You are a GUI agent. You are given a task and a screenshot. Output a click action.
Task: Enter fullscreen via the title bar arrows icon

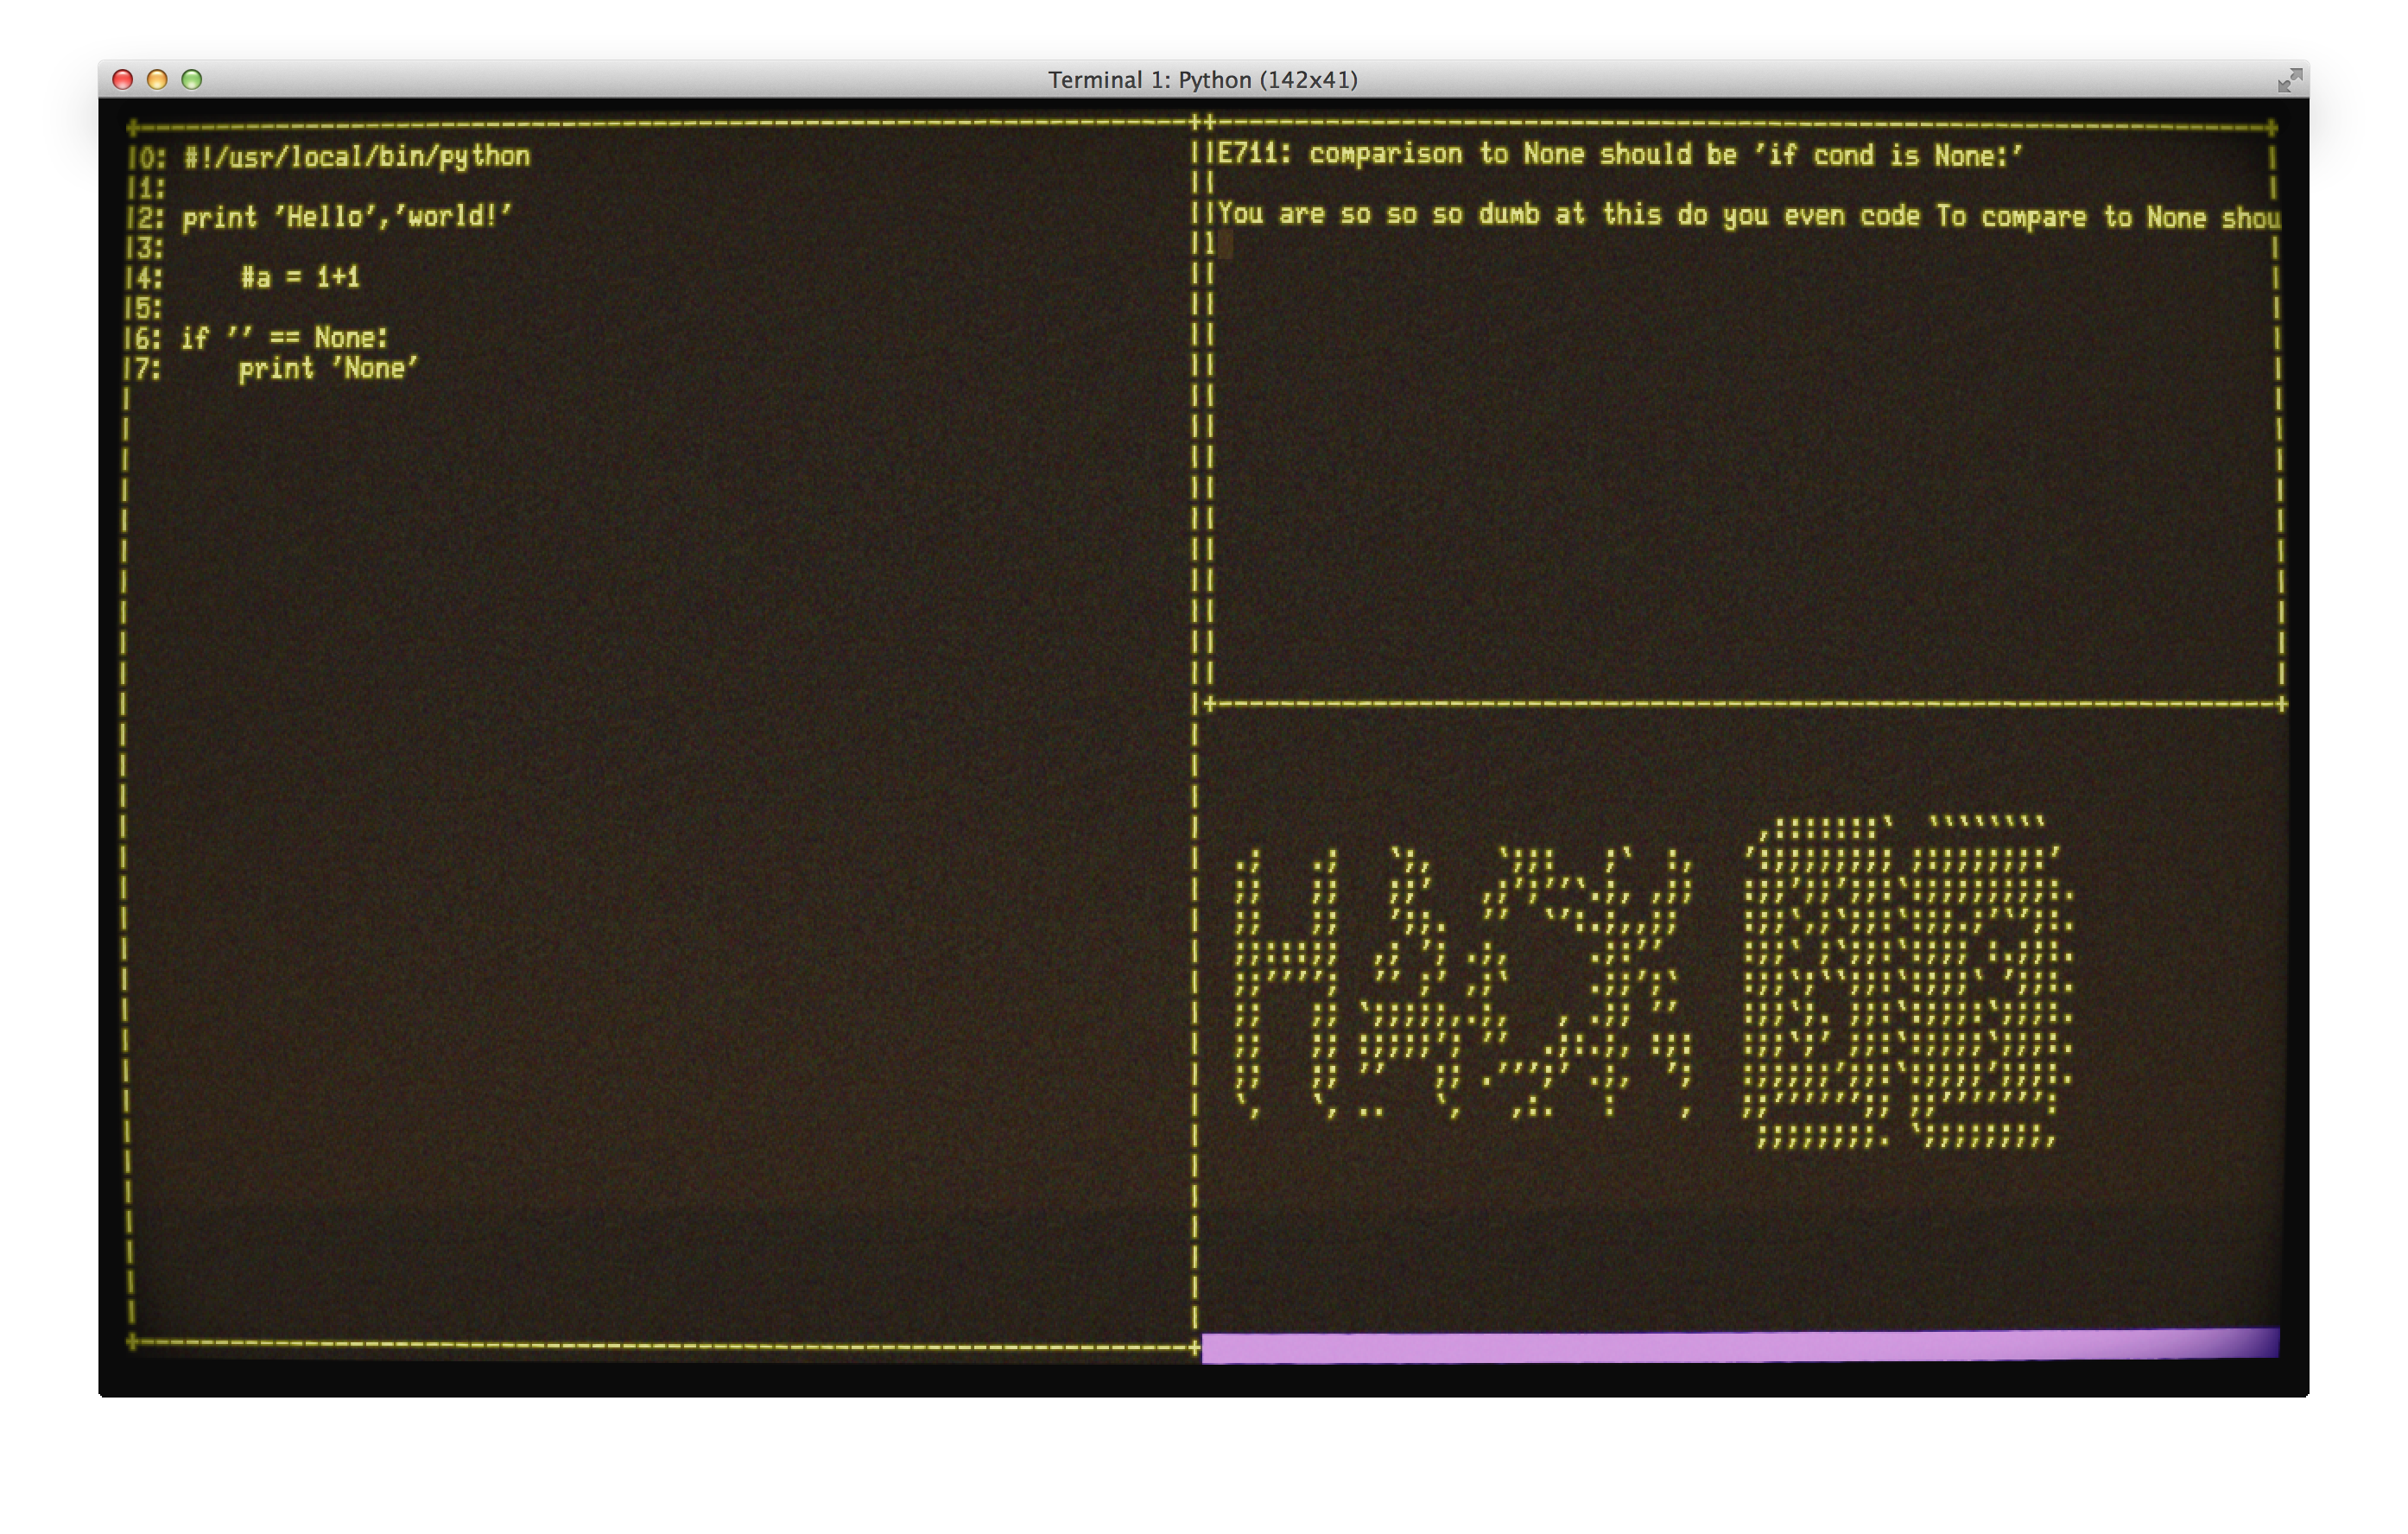click(2289, 81)
